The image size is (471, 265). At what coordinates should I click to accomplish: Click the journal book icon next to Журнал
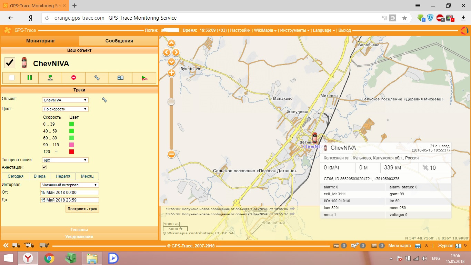[x=458, y=246]
